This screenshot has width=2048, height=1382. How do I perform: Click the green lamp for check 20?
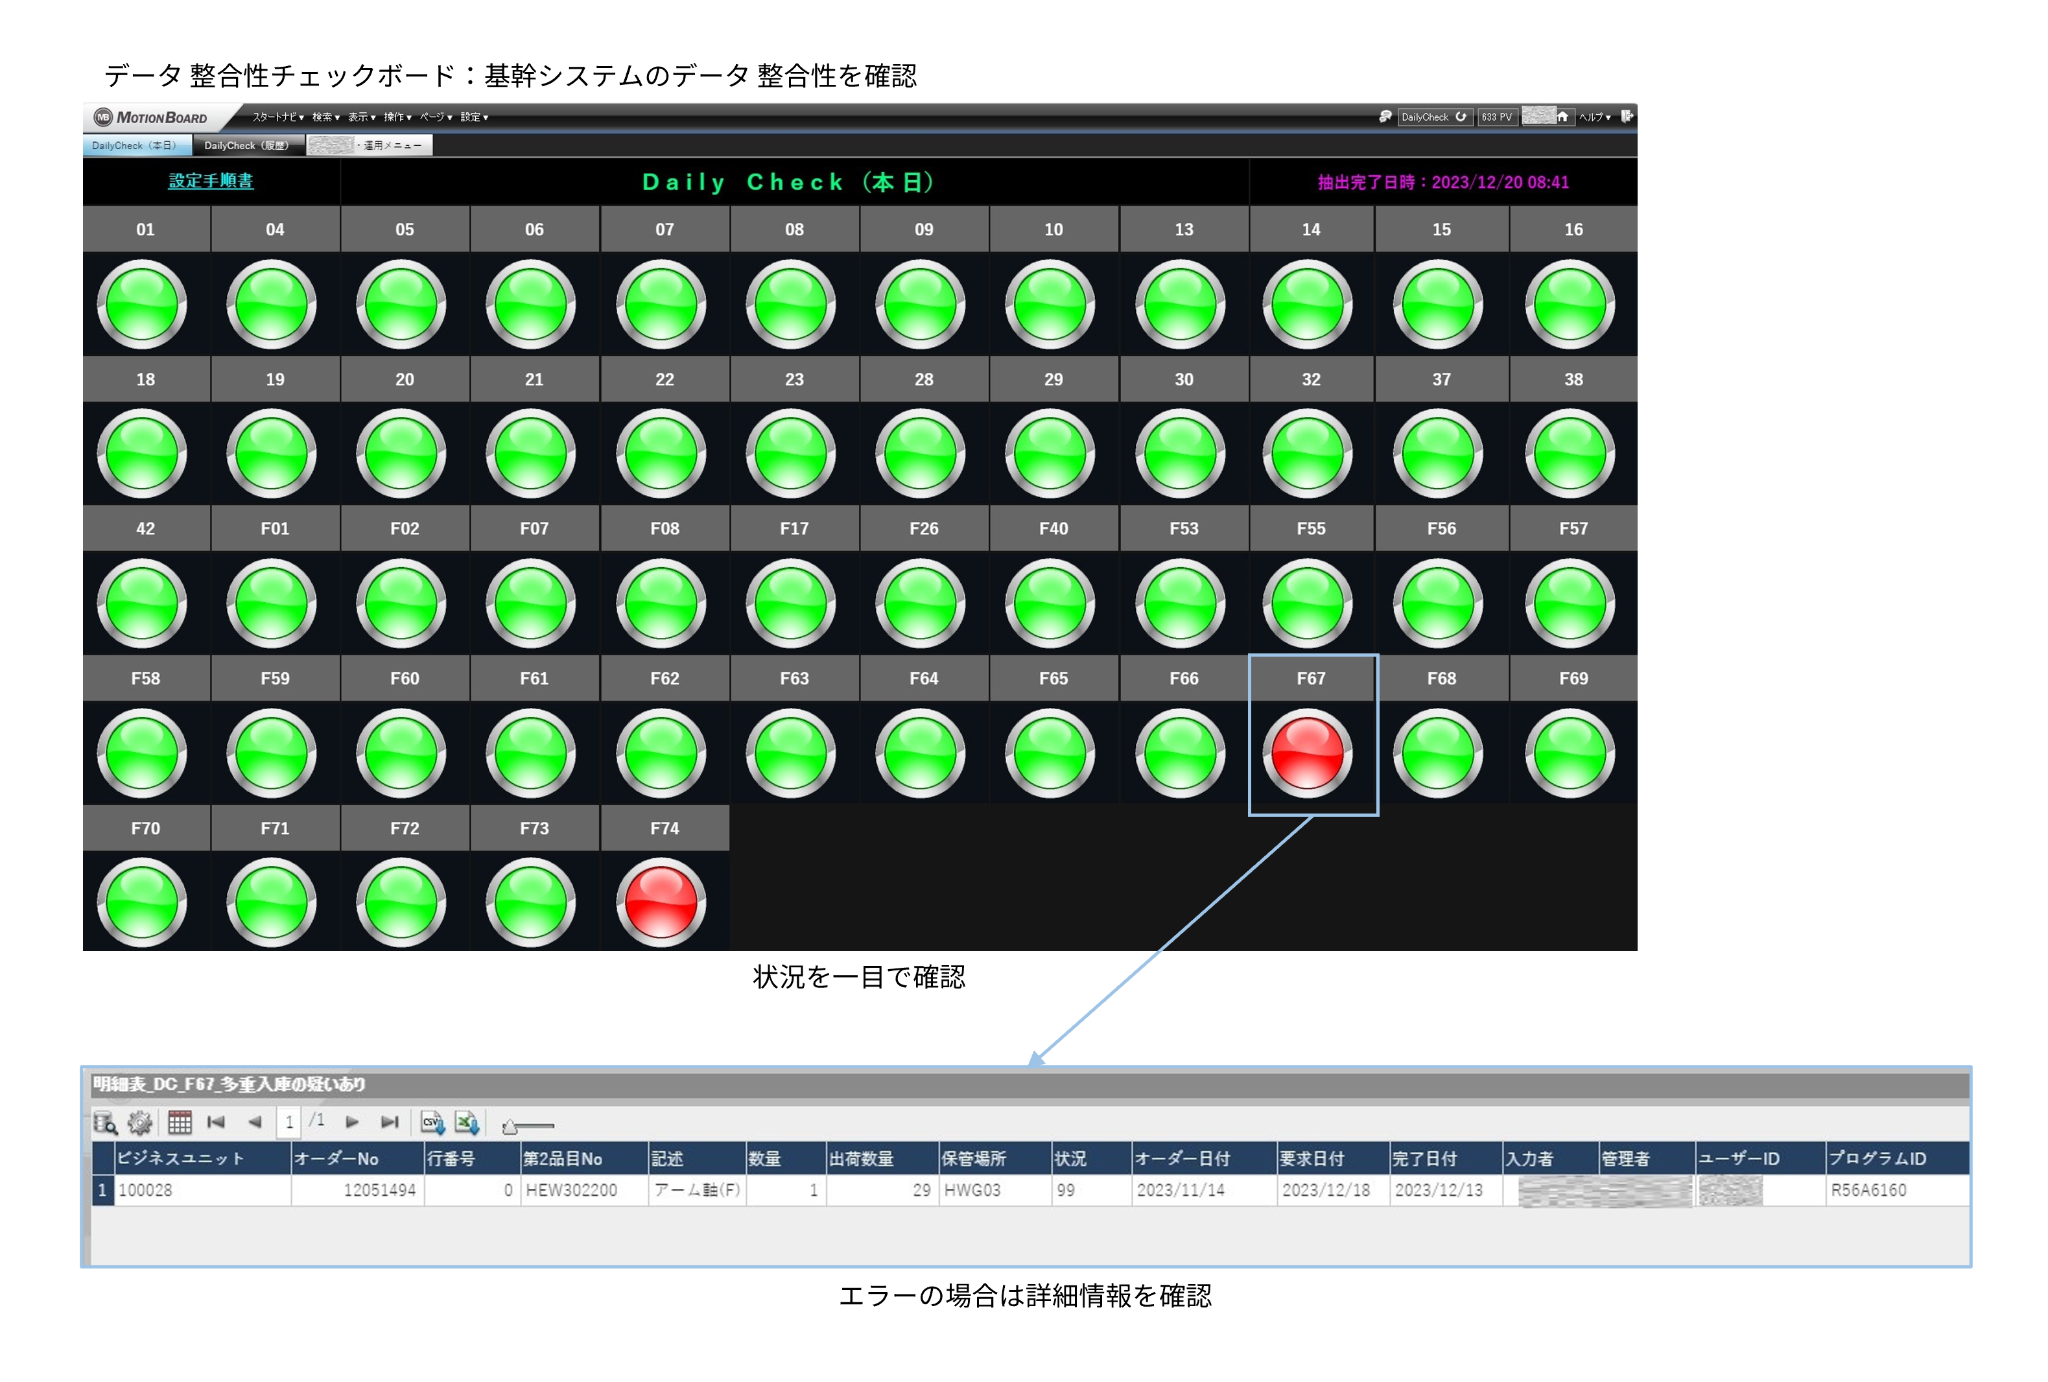click(401, 454)
